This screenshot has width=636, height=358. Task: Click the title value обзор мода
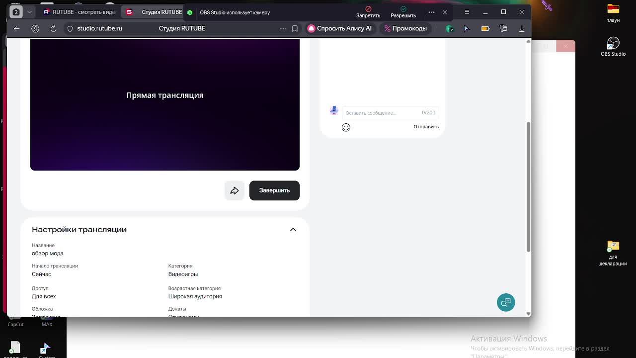click(x=48, y=254)
